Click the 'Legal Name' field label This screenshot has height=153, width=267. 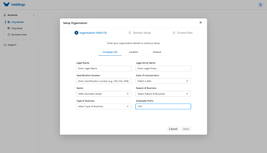click(83, 63)
